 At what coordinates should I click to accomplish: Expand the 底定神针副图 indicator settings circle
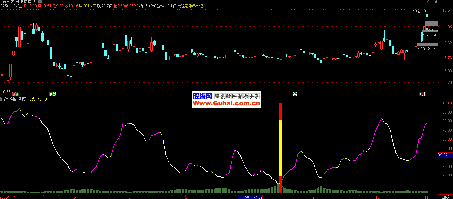tap(1, 99)
